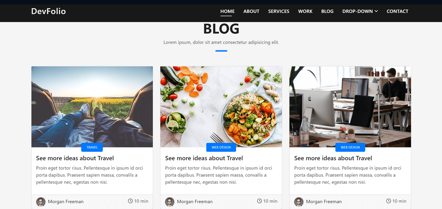
Task: Open BLOG in the navigation bar
Action: tap(327, 11)
